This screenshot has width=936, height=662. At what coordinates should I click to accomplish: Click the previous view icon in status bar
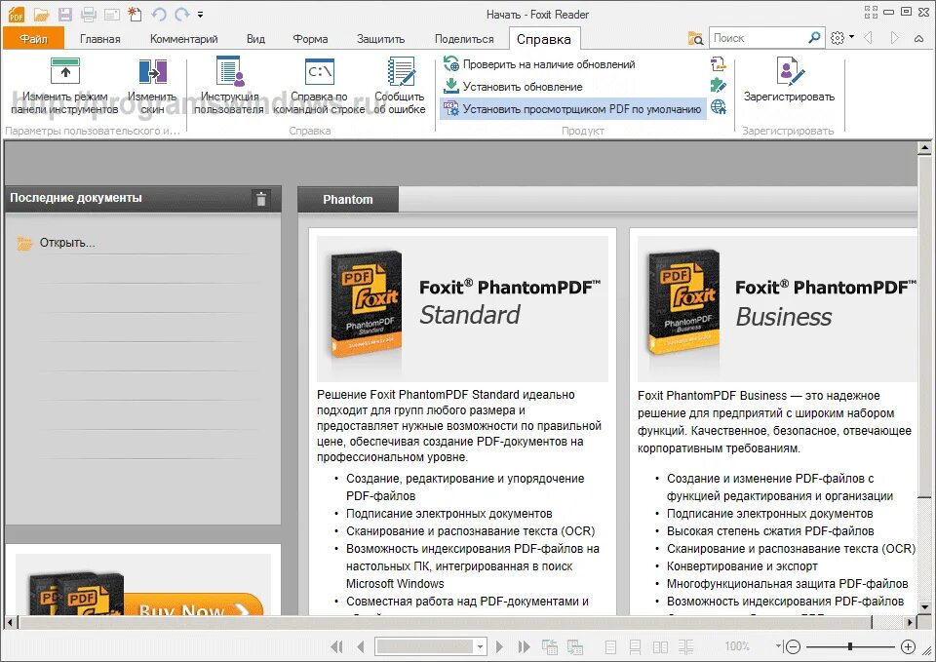(x=549, y=646)
